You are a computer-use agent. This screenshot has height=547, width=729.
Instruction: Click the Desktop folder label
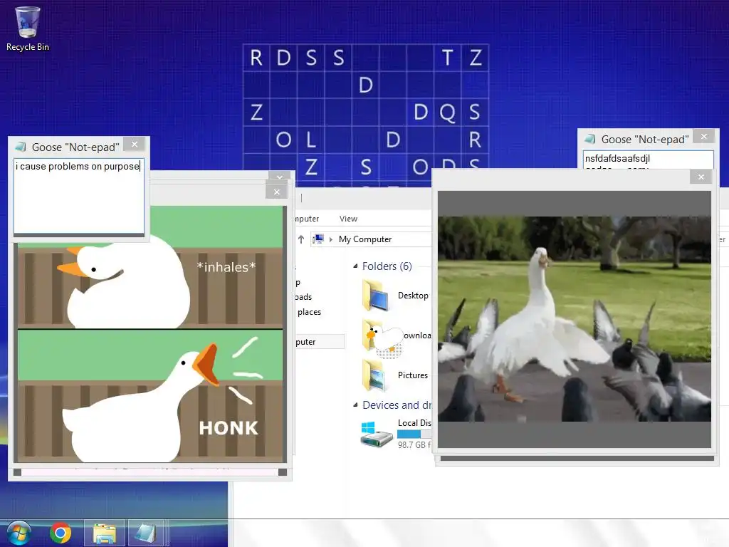click(x=413, y=296)
